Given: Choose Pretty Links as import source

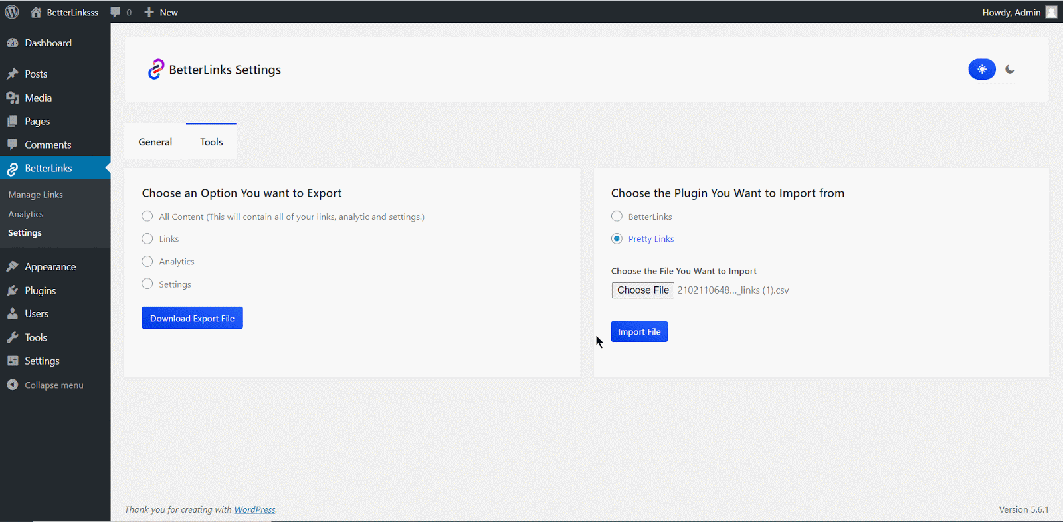Looking at the screenshot, I should 617,239.
